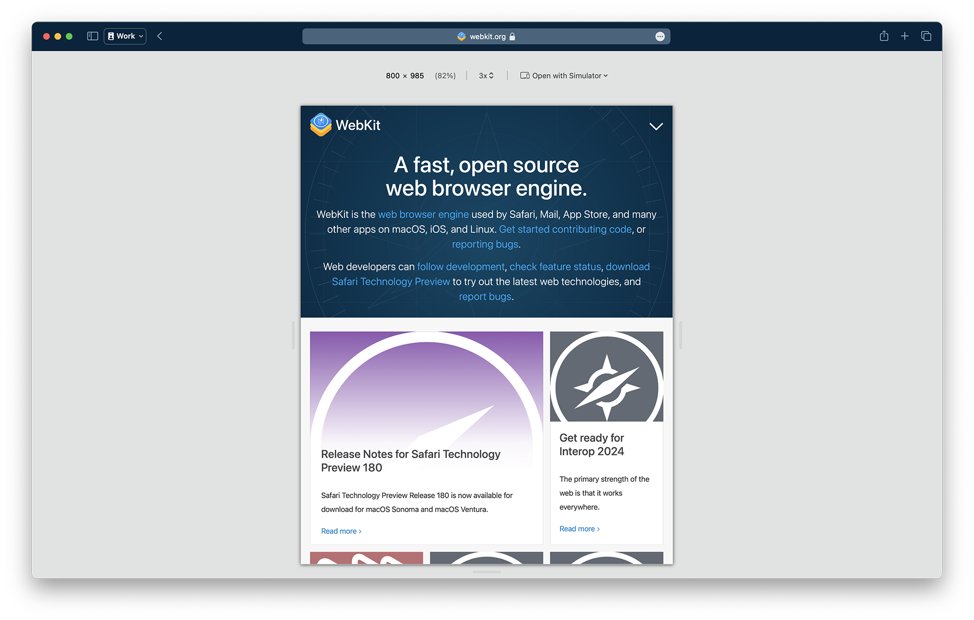Viewport: 974px width, 620px height.
Task: Click Get started contributing code link
Action: [x=565, y=228]
